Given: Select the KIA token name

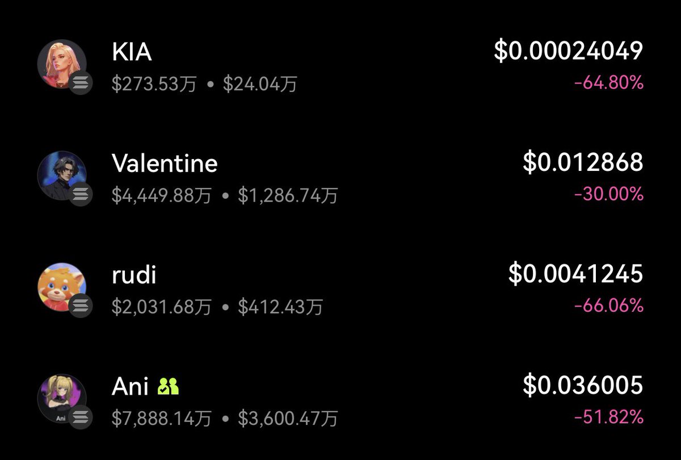Looking at the screenshot, I should [x=132, y=52].
